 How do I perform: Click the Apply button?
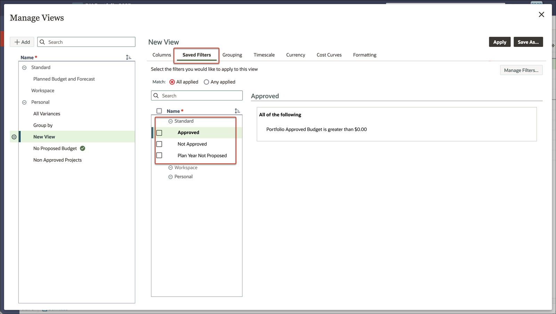click(x=500, y=42)
